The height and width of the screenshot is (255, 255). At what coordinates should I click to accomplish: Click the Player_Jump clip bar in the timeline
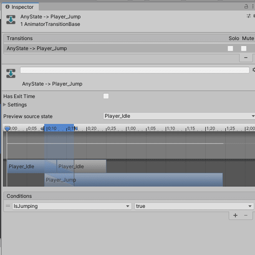[146, 180]
